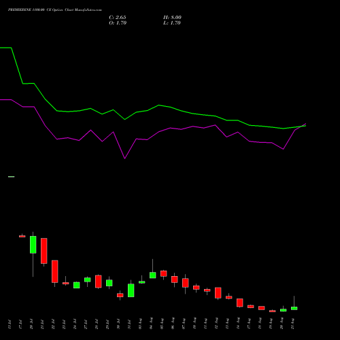Select the green candlestick for 20 Jul
The width and height of the screenshot is (340, 340).
pos(33,245)
